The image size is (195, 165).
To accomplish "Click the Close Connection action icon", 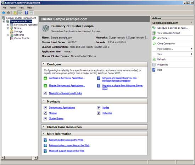I will click(154, 44).
